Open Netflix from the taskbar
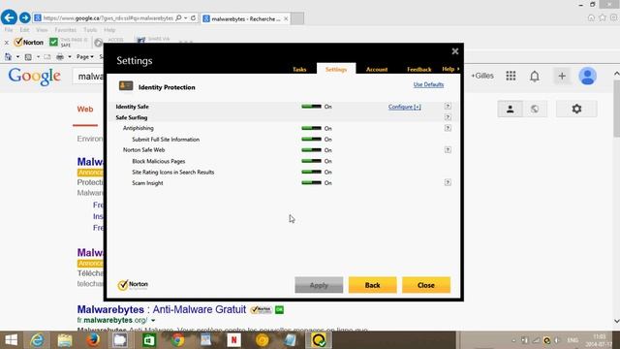This screenshot has width=620, height=349. click(x=233, y=340)
